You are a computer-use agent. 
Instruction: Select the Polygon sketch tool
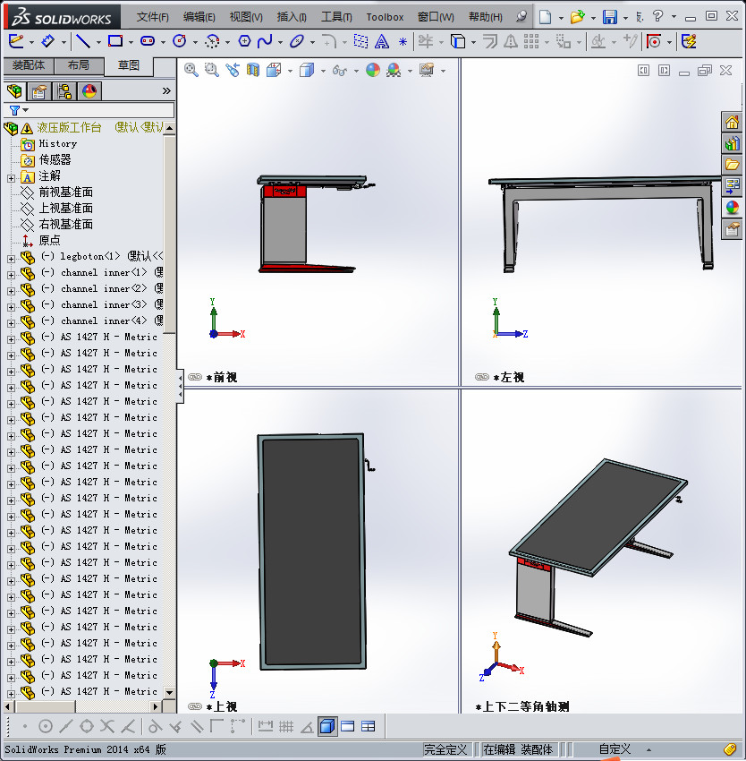tap(244, 41)
